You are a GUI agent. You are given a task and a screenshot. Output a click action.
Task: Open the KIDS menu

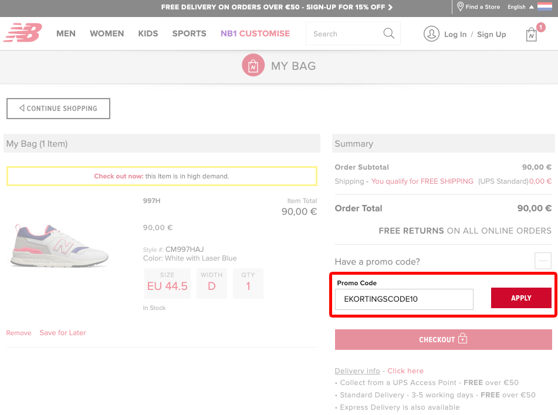point(148,33)
